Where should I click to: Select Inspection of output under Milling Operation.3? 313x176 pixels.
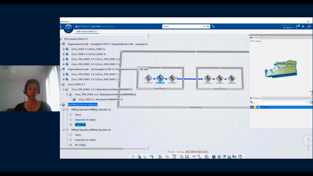tap(85, 120)
